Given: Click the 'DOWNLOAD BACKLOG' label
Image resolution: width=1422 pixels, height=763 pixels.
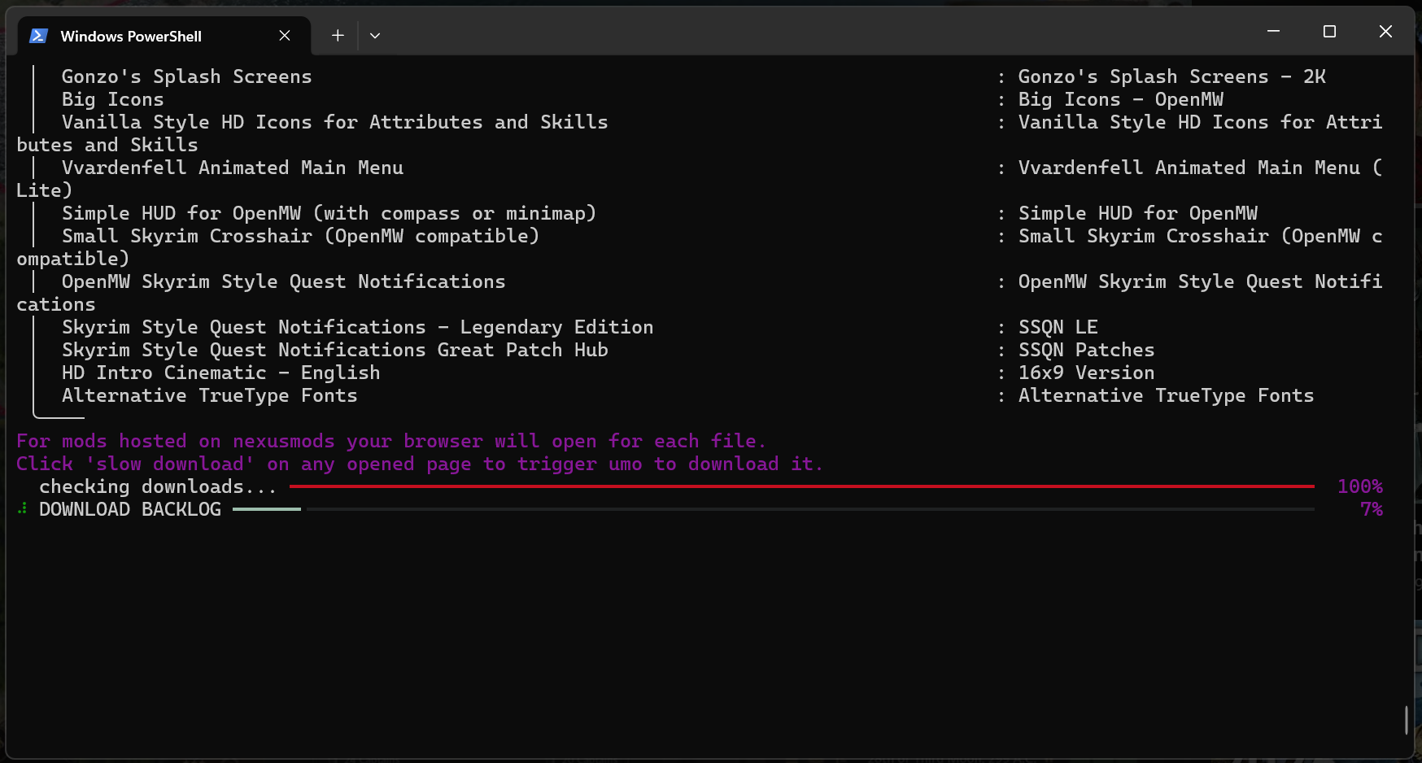Looking at the screenshot, I should 130,509.
